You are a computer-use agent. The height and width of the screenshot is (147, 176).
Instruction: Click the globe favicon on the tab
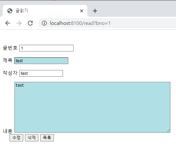point(10,11)
